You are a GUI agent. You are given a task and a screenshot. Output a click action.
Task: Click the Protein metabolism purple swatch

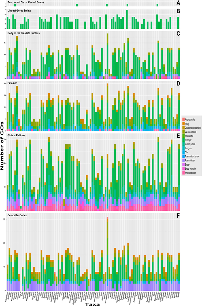183,161
